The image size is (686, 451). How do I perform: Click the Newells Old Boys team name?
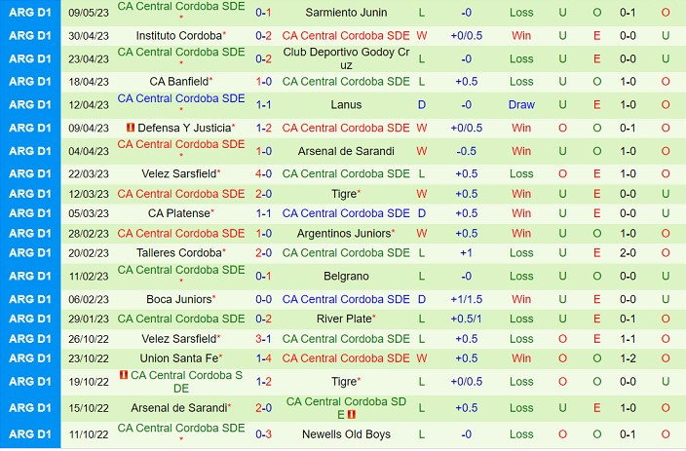346,434
